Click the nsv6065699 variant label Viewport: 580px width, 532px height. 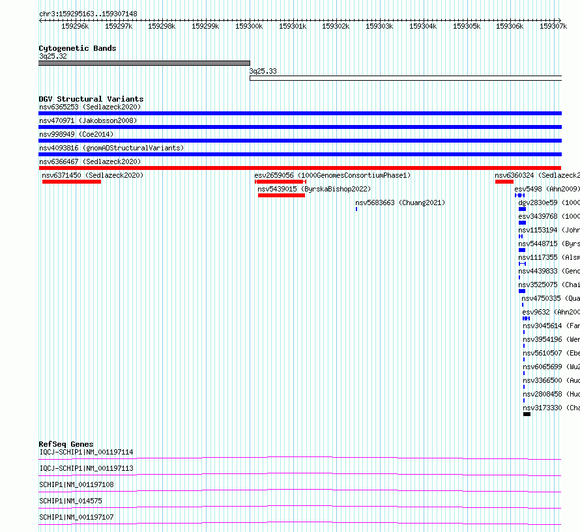coord(551,367)
